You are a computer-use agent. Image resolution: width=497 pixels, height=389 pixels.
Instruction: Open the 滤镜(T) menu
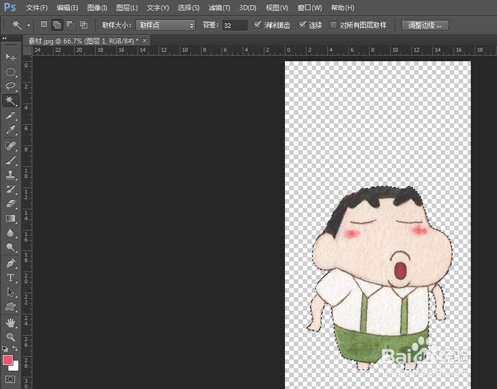tap(219, 8)
